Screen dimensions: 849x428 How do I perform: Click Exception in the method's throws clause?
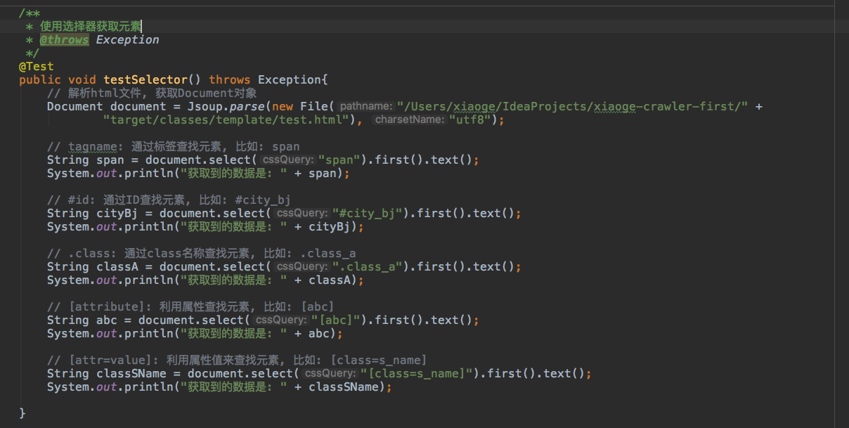tap(289, 79)
